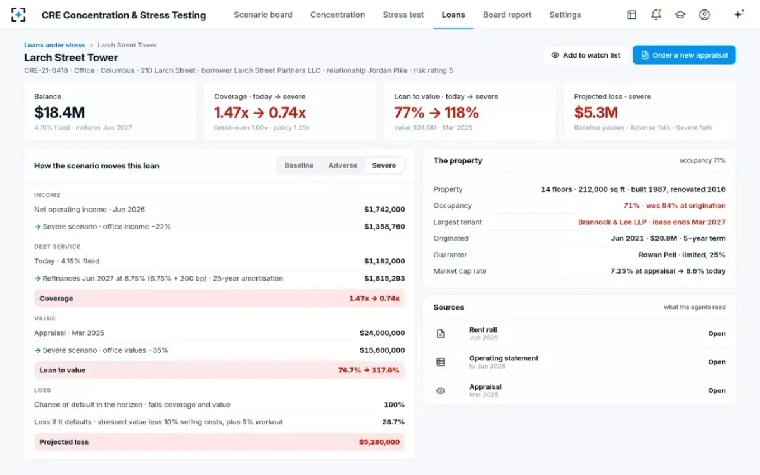The width and height of the screenshot is (760, 475).
Task: Select the Loans tab
Action: [x=453, y=15]
